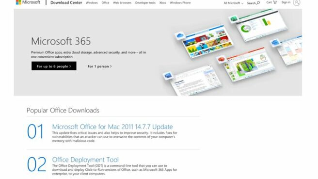The height and width of the screenshot is (179, 318).
Task: Click the Popular Office Downloads heading
Action: (x=63, y=111)
